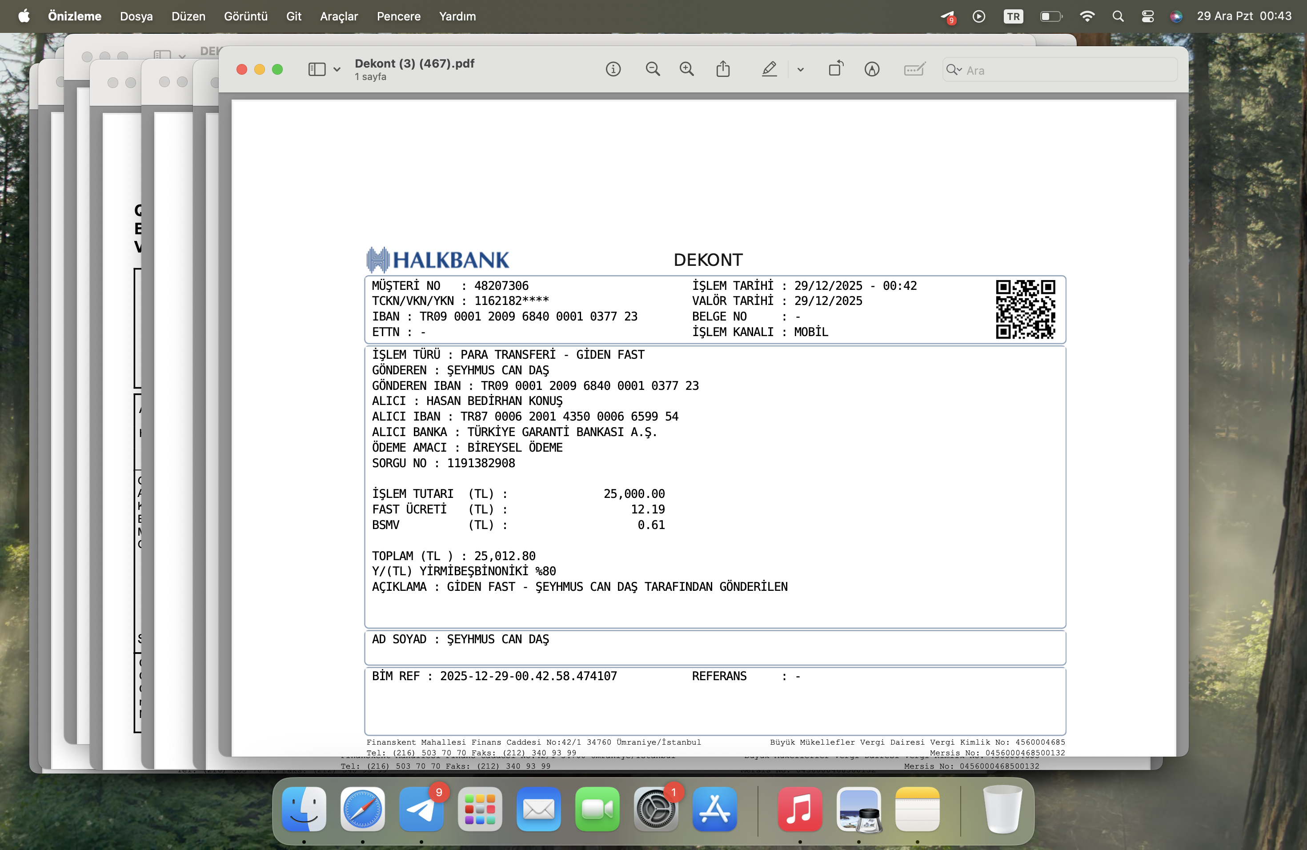Viewport: 1307px width, 850px height.
Task: Click the HALKBANK logo on the document
Action: tap(438, 260)
